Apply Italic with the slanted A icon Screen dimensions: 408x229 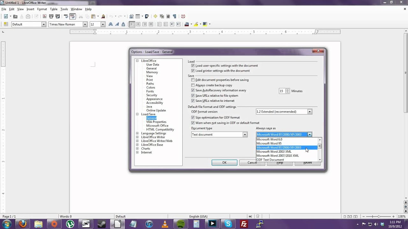click(117, 24)
